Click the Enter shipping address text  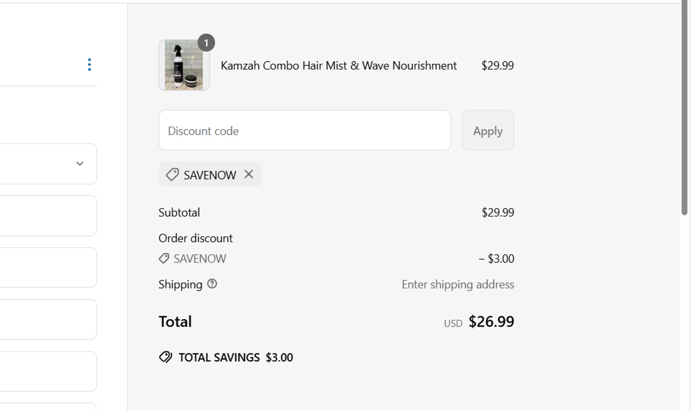[457, 285]
